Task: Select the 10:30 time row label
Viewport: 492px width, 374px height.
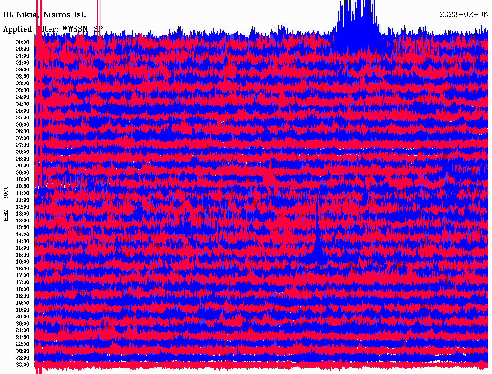Action: click(23, 187)
